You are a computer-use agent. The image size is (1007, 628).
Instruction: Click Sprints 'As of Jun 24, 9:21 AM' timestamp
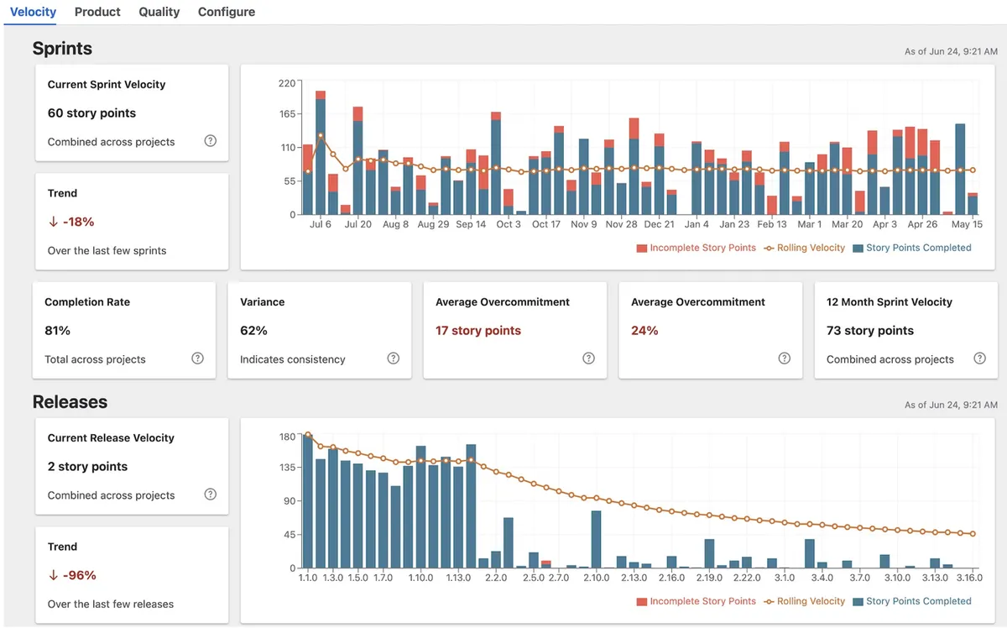951,52
